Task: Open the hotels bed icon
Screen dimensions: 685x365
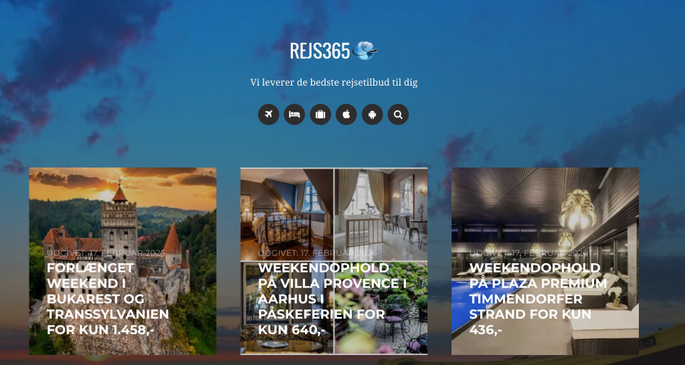Action: point(294,115)
